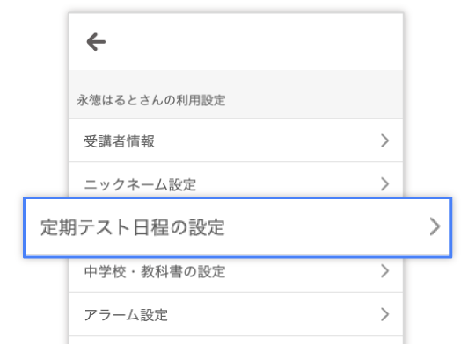Open the 中学校・教科書の設定 row
Viewport: 475px width, 344px height.
click(x=236, y=275)
